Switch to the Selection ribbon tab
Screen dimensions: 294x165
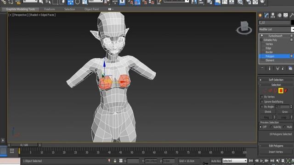click(69, 9)
